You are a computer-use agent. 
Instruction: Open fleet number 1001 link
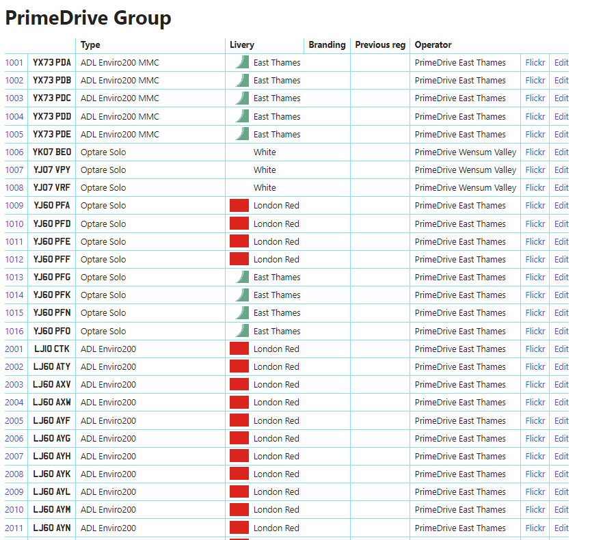(14, 63)
